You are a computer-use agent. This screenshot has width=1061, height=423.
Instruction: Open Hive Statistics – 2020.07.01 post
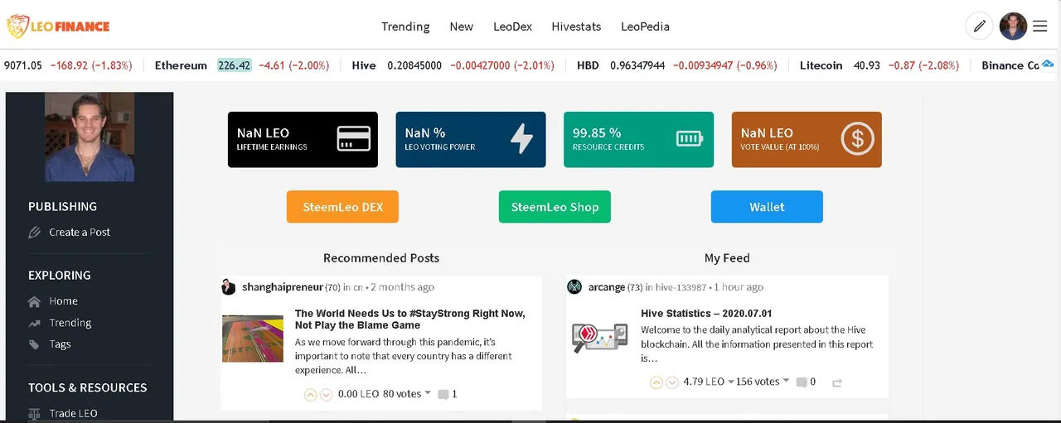706,314
